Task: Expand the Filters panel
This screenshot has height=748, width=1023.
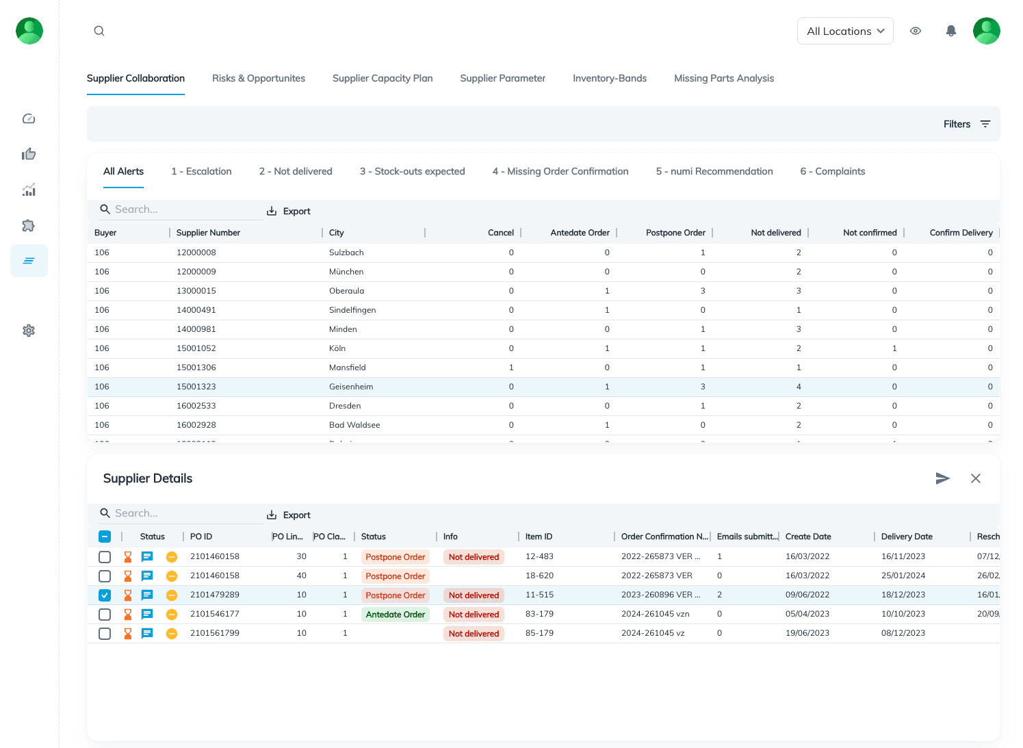Action: (966, 124)
